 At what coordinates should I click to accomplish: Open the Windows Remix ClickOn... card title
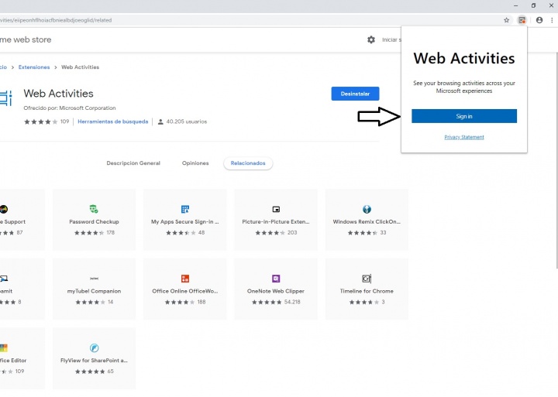pyautogui.click(x=367, y=221)
